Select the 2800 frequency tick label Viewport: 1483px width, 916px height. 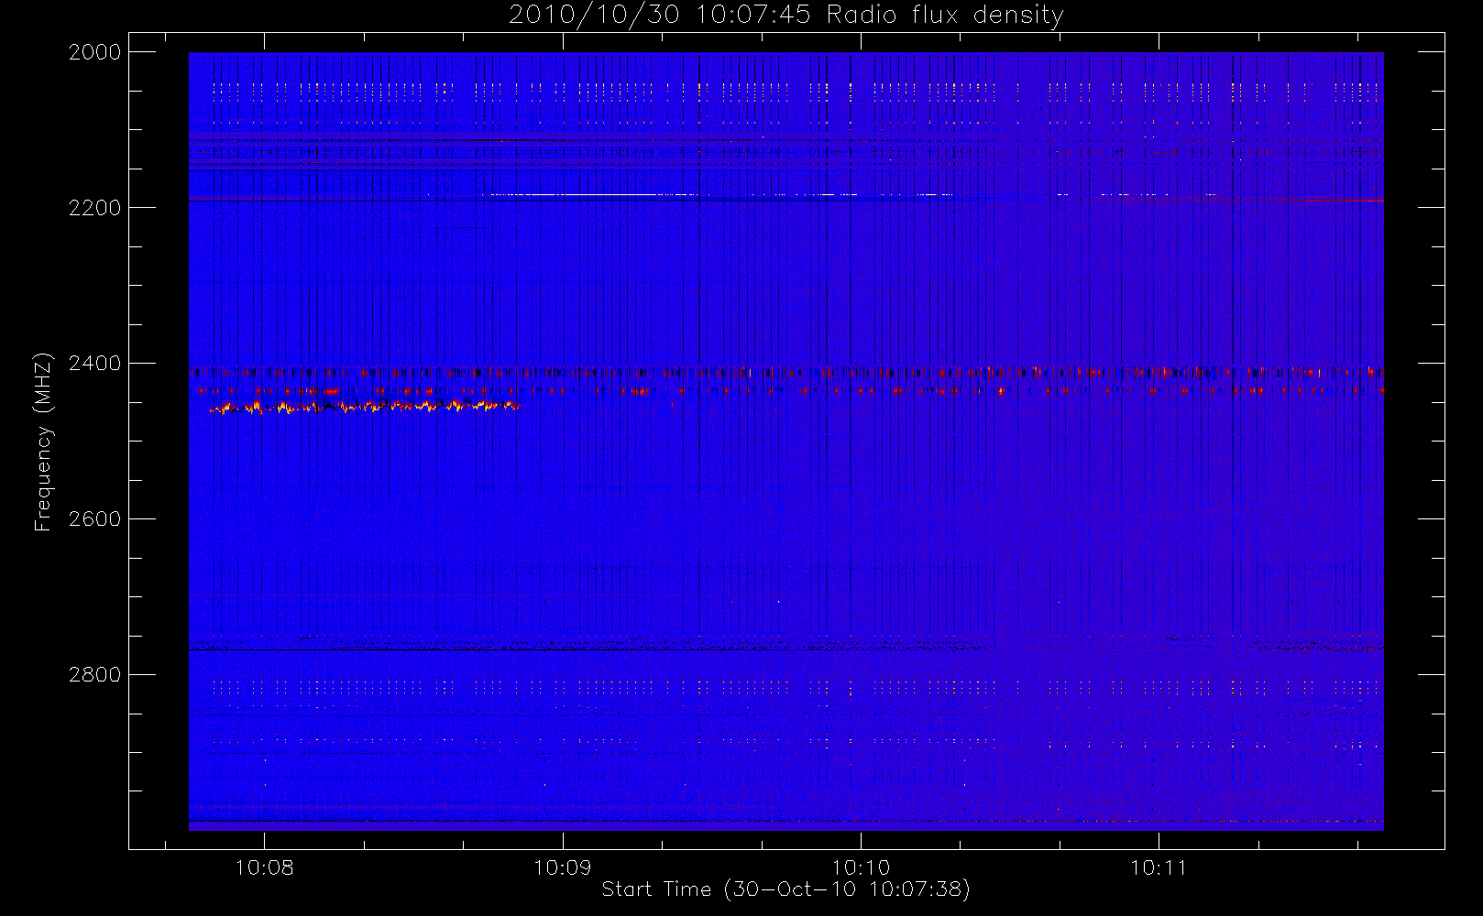(x=95, y=675)
